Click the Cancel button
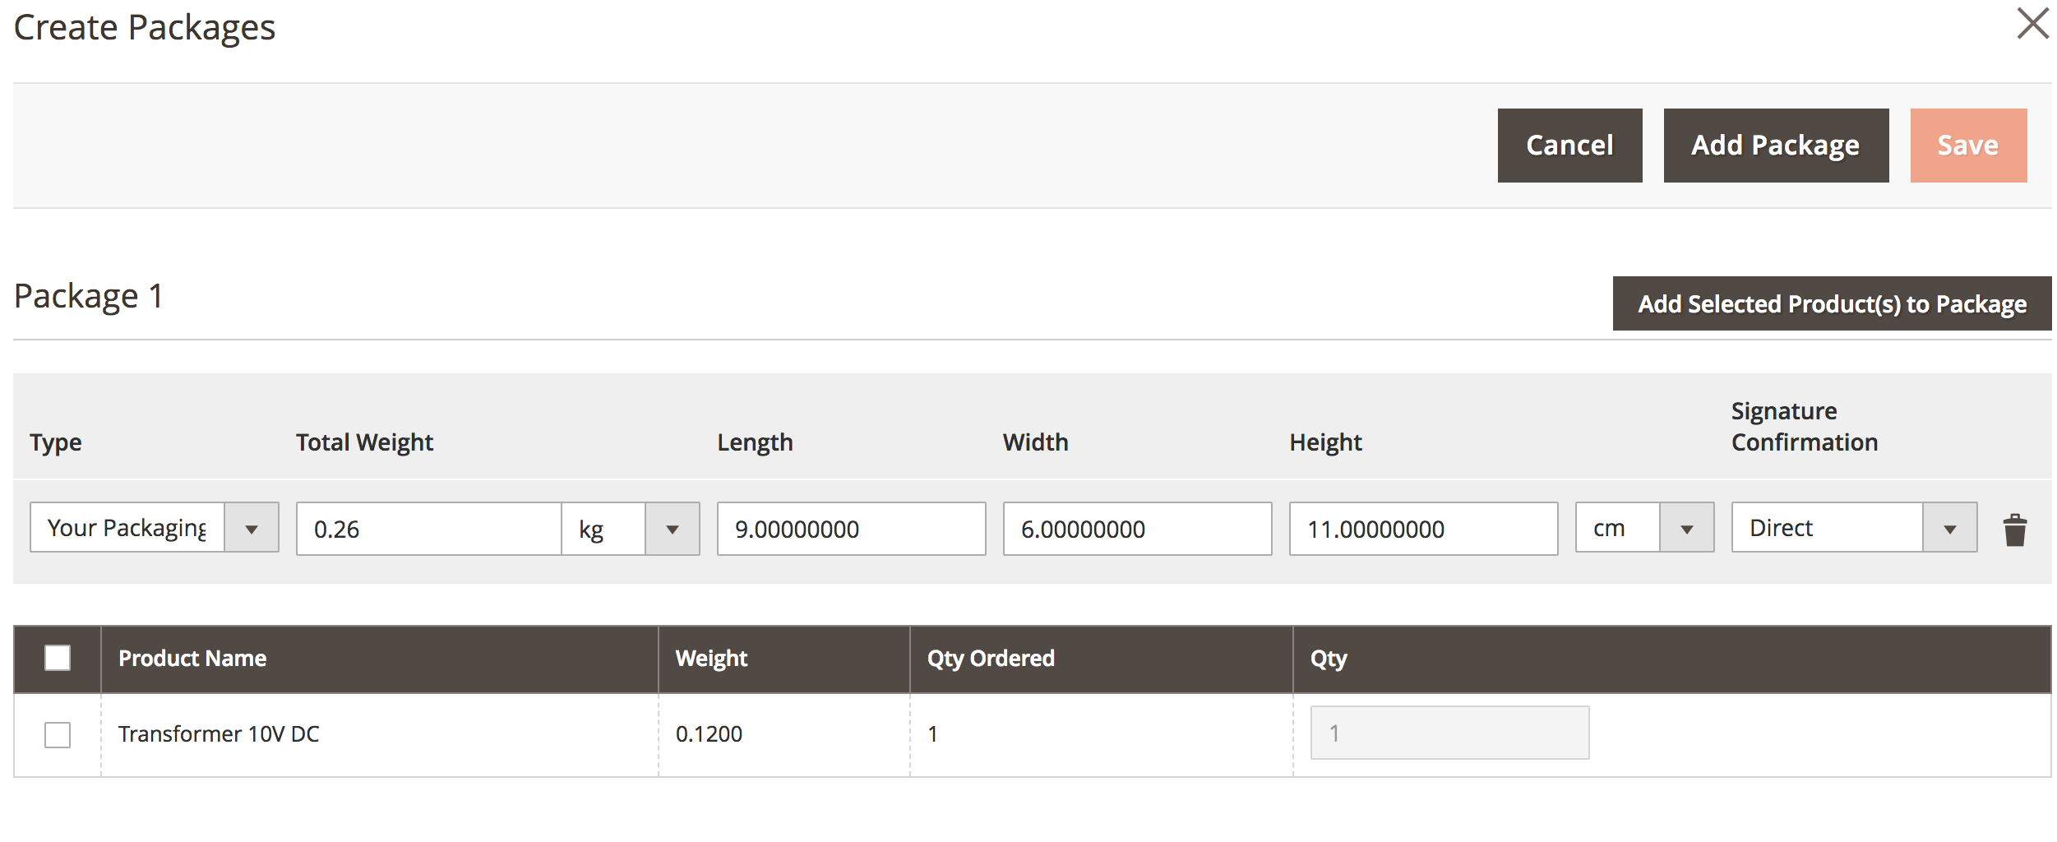Image resolution: width=2057 pixels, height=842 pixels. [1569, 146]
